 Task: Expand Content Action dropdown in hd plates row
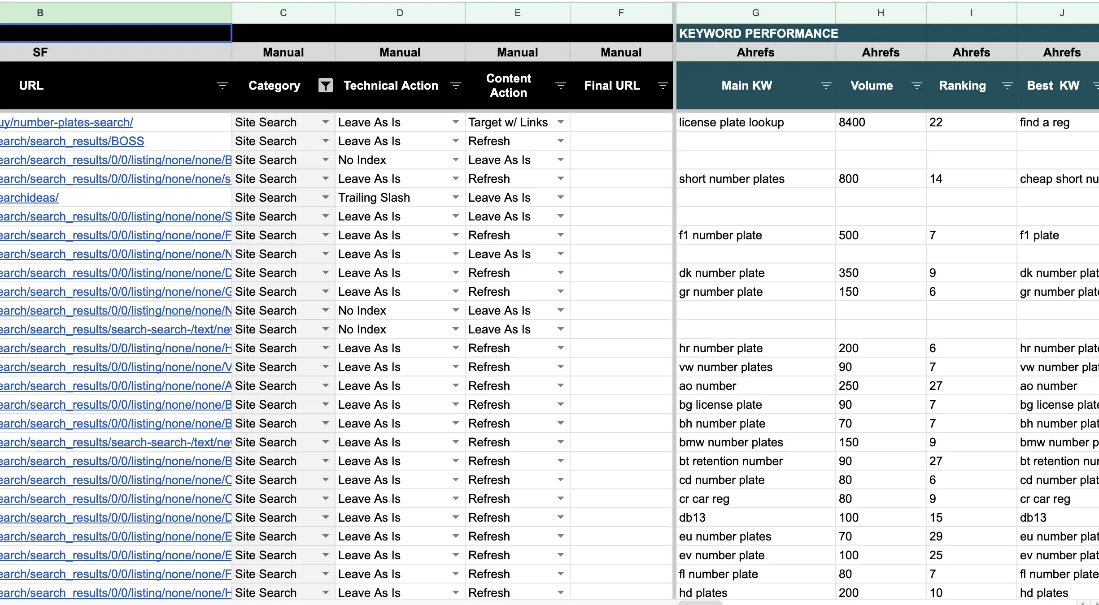560,593
